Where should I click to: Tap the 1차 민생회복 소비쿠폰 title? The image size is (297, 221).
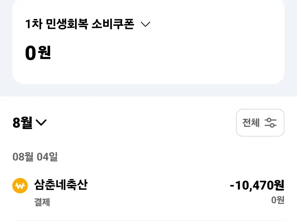pos(80,24)
